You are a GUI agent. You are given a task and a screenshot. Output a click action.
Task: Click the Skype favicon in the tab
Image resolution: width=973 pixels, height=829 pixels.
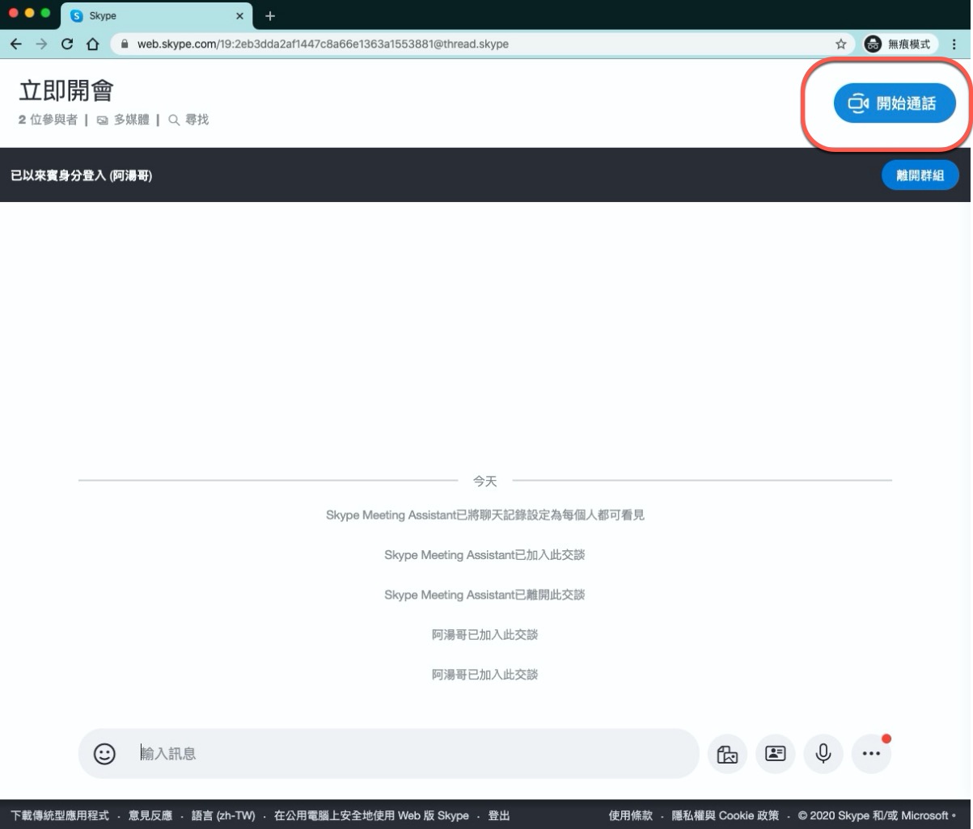point(77,16)
